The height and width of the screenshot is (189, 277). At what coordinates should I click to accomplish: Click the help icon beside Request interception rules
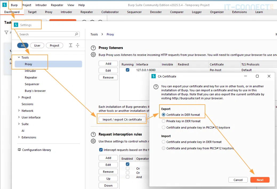pos(93,134)
